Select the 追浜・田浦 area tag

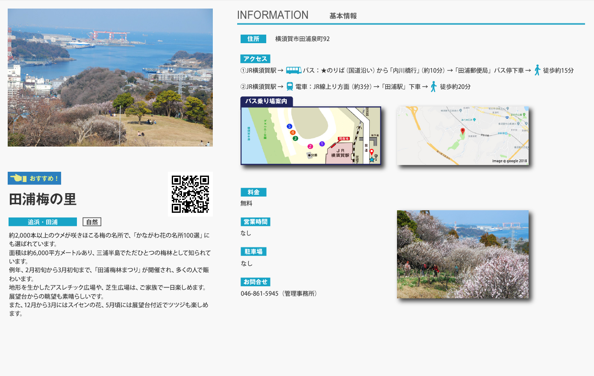43,222
